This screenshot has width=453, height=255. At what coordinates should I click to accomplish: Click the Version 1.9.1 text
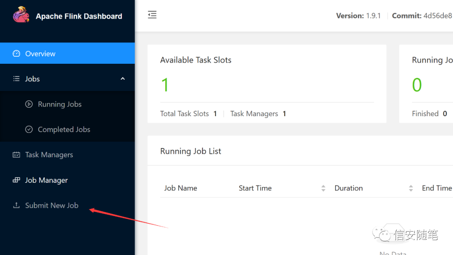(358, 16)
